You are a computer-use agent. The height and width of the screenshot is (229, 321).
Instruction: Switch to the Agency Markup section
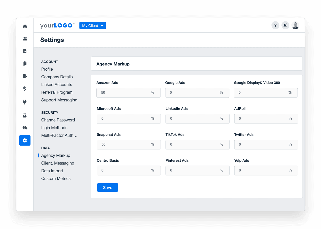(56, 155)
